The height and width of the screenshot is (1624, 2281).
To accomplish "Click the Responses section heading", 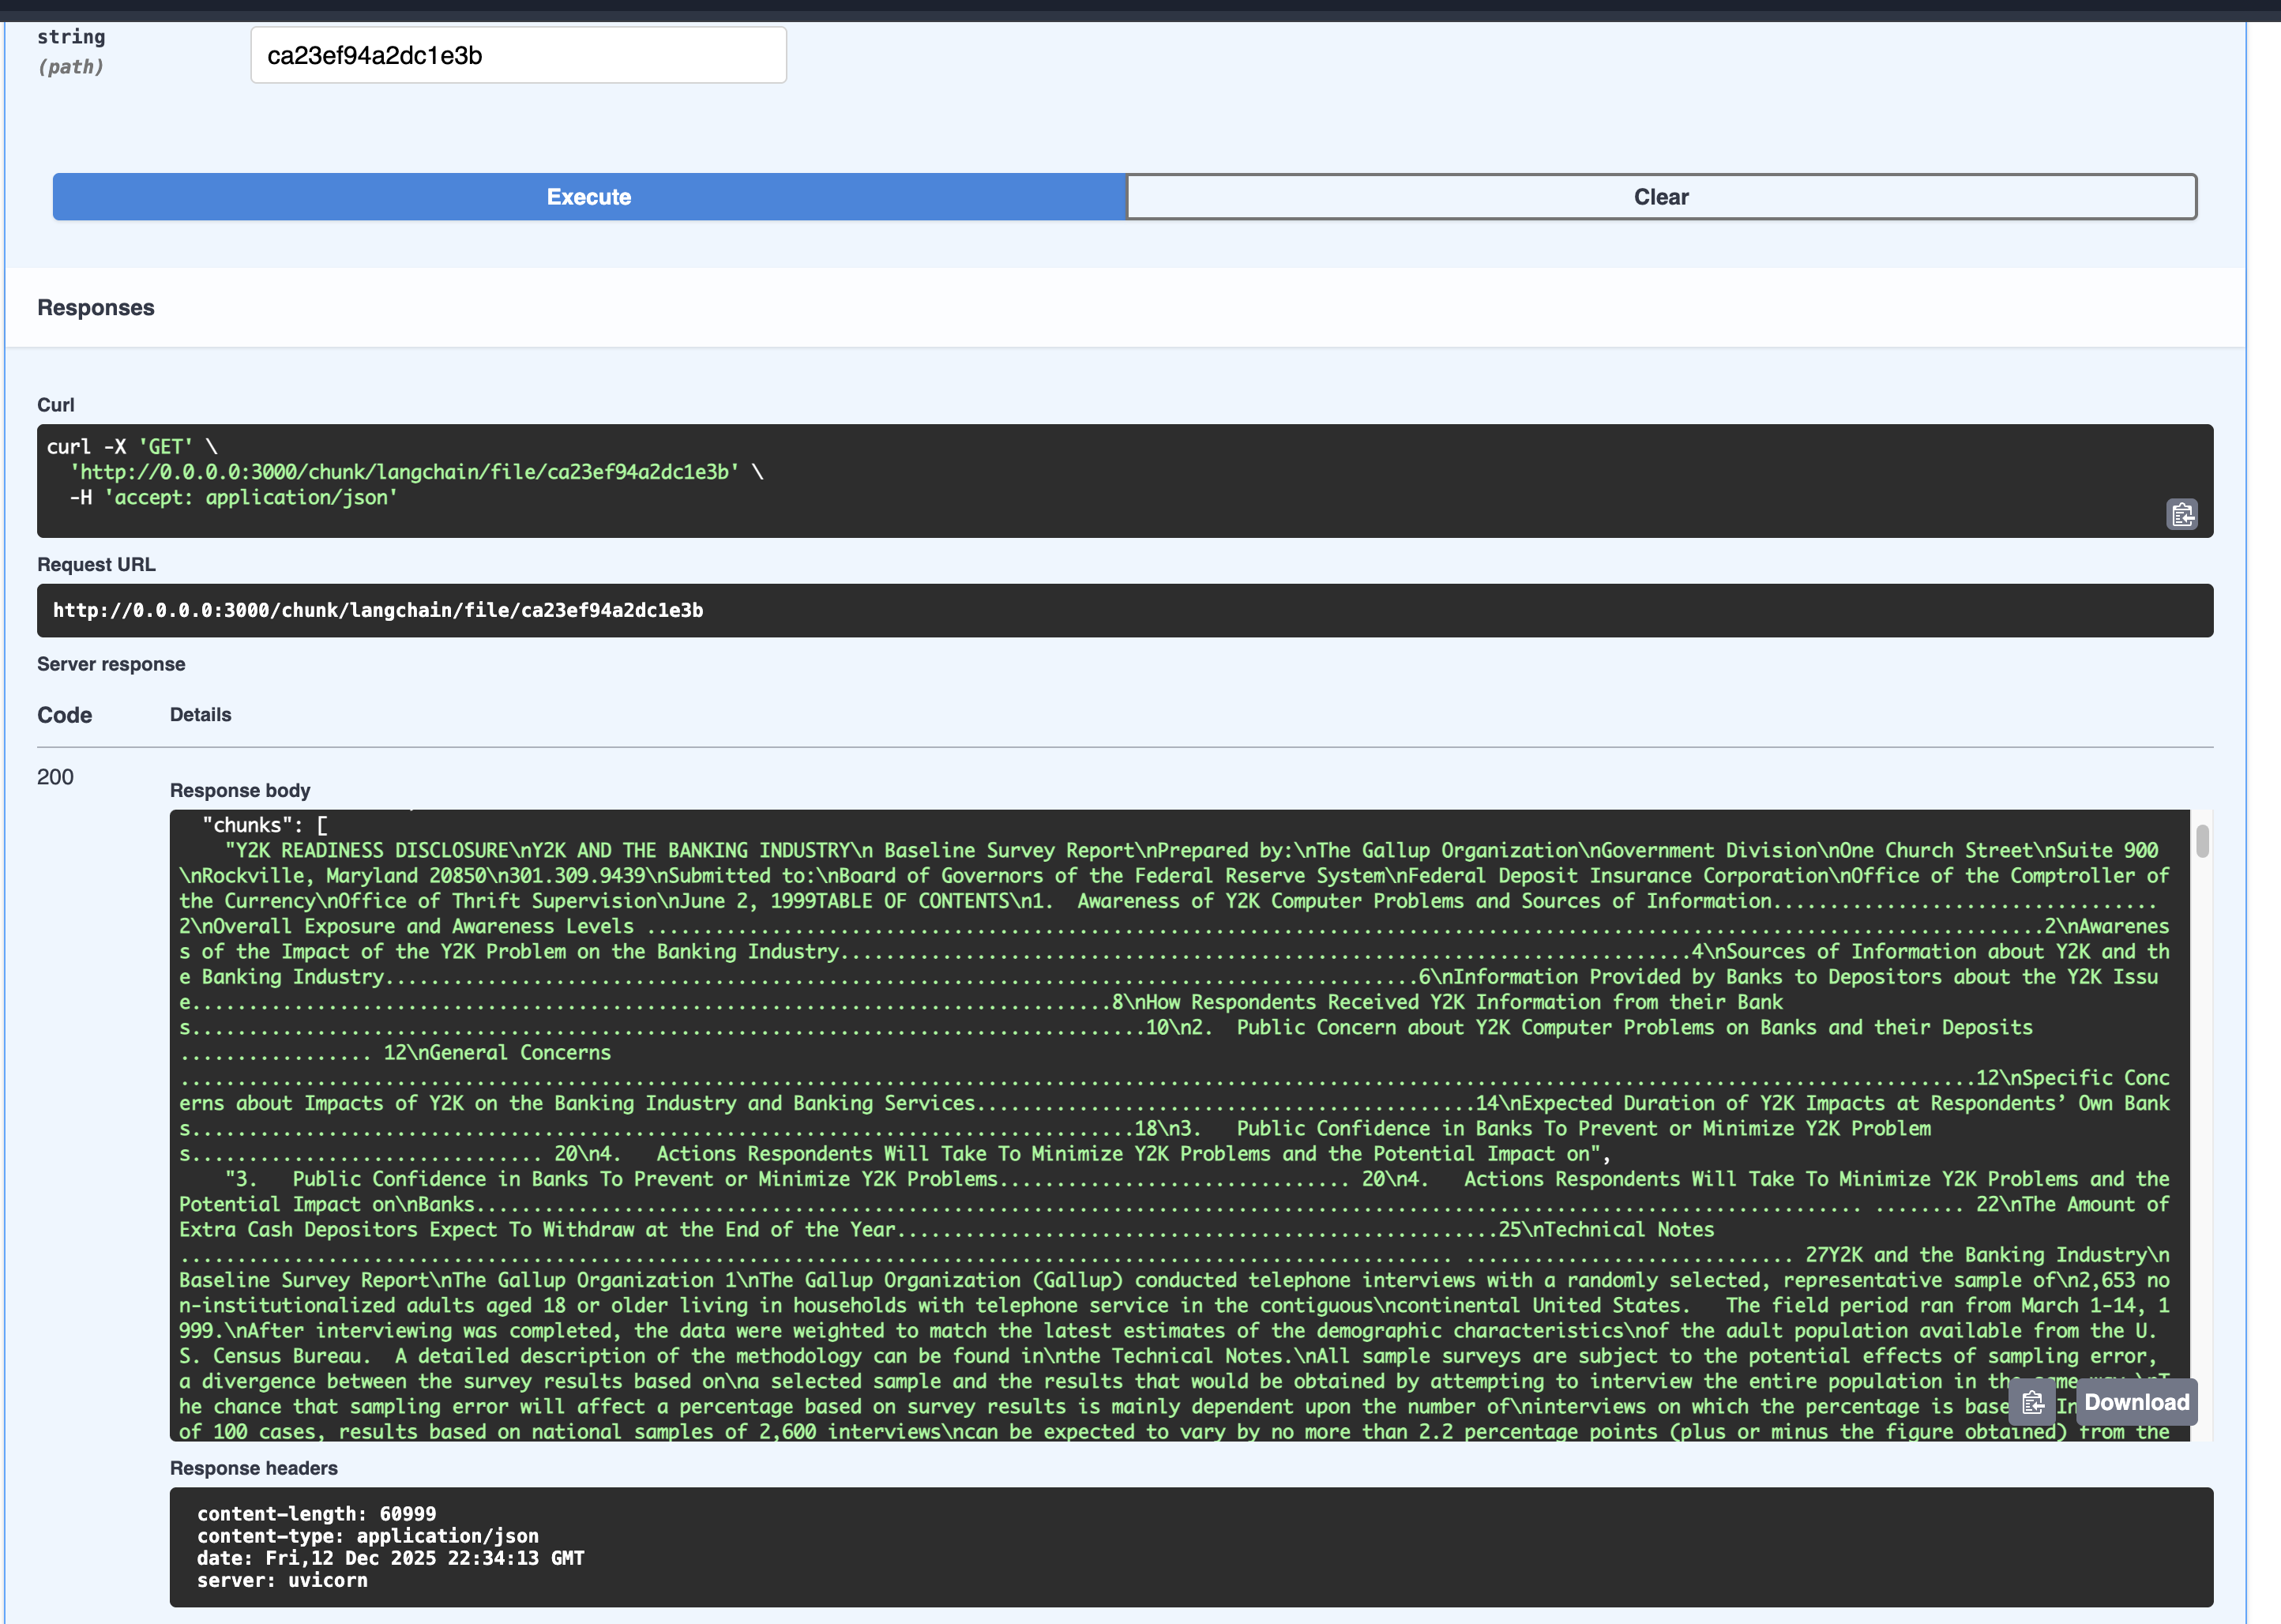I will tap(96, 308).
